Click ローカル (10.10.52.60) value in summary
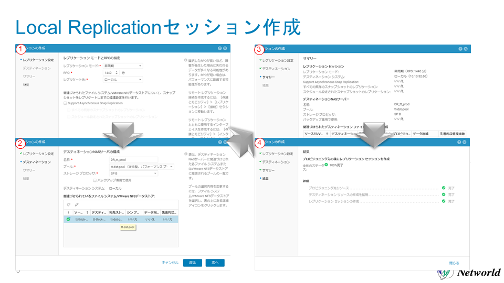This screenshot has width=504, height=283. (x=411, y=77)
